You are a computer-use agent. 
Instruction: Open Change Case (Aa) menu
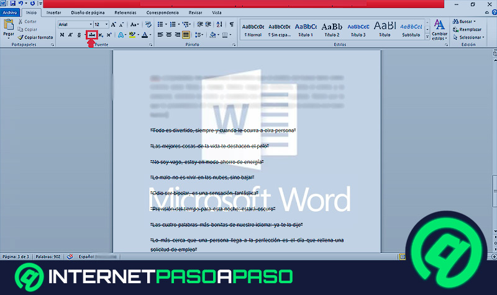(134, 24)
